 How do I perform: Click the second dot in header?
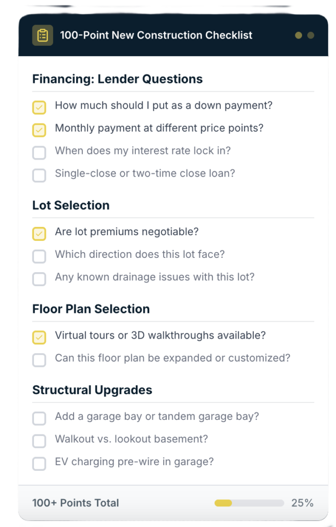(x=310, y=36)
